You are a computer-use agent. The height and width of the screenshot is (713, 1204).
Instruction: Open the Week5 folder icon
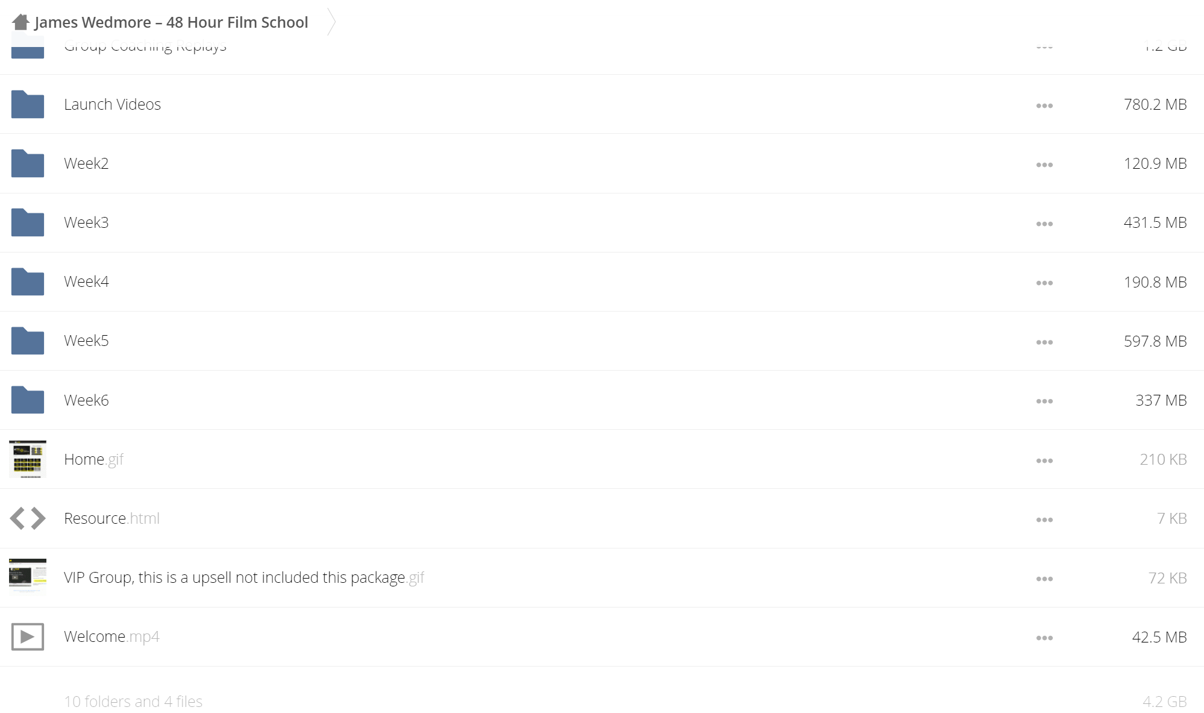tap(28, 341)
